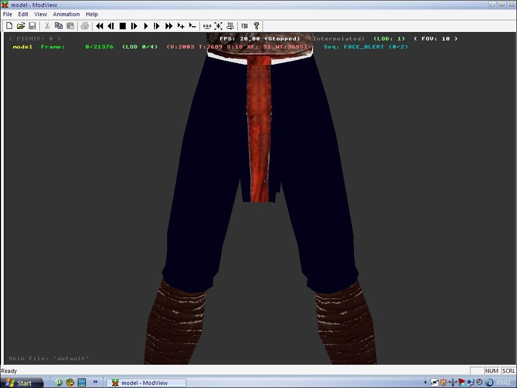Open the View menu

[40, 14]
